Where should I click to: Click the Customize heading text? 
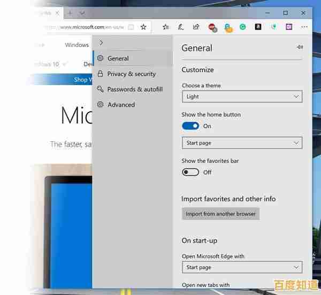point(197,70)
